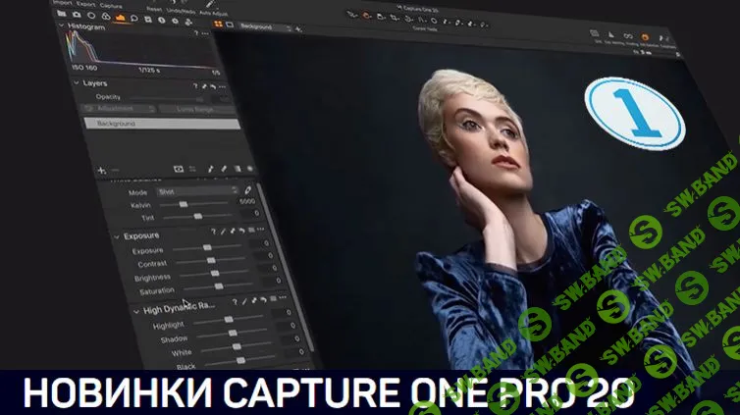
Task: Select the Loupe cursor tool
Action: [x=381, y=17]
